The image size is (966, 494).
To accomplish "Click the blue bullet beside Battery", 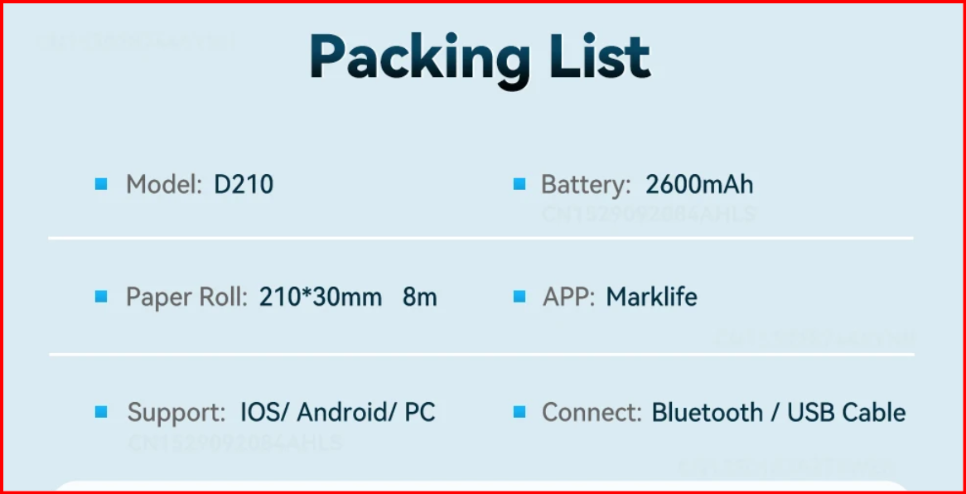I will coord(519,184).
